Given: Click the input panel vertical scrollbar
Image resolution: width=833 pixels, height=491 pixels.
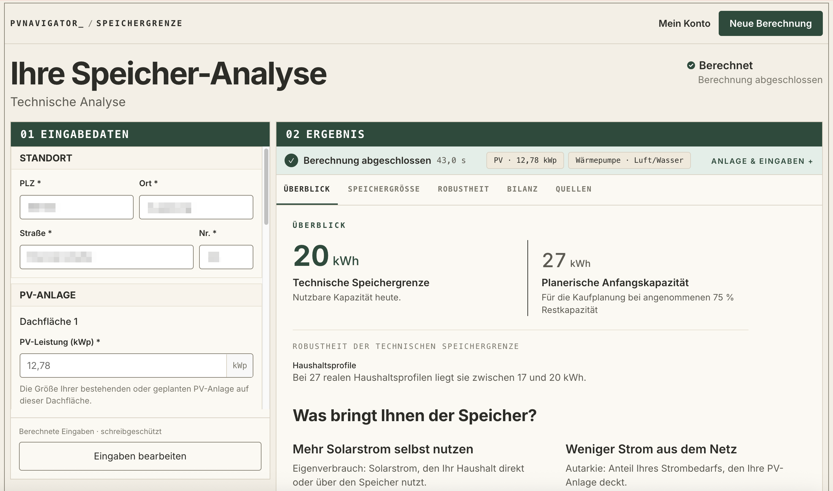Looking at the screenshot, I should (266, 186).
